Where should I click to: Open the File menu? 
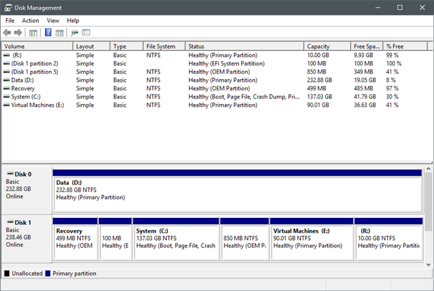(x=10, y=21)
